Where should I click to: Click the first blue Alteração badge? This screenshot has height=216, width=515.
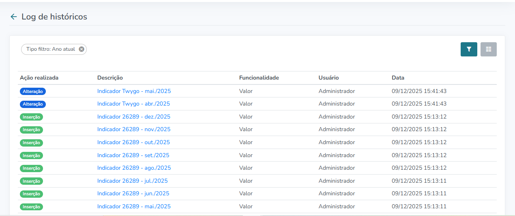click(33, 91)
